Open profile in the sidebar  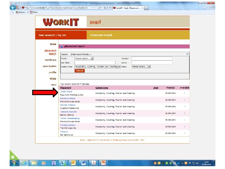click(x=52, y=72)
